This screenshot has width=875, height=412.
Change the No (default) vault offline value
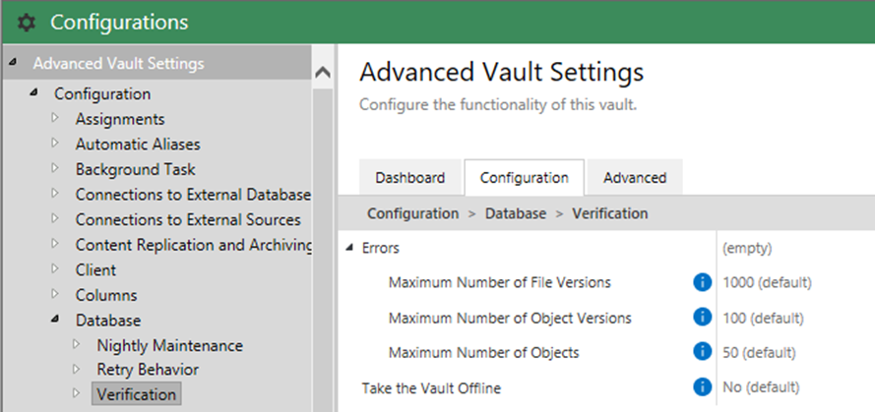(761, 386)
